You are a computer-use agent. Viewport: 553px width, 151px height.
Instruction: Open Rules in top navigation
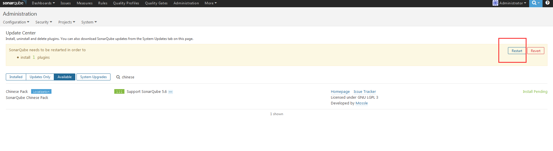[x=103, y=3]
